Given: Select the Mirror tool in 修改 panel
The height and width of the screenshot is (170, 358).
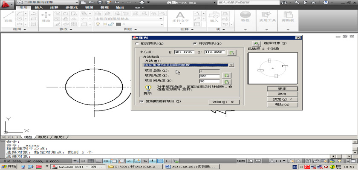Looking at the screenshot, I should tap(74, 19).
